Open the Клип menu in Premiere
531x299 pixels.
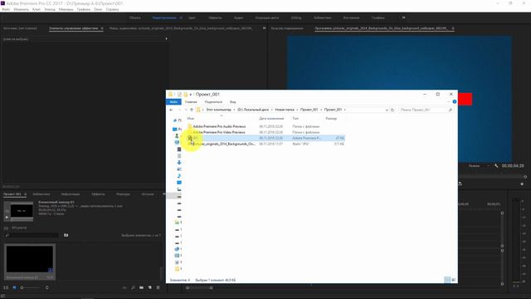[x=37, y=9]
